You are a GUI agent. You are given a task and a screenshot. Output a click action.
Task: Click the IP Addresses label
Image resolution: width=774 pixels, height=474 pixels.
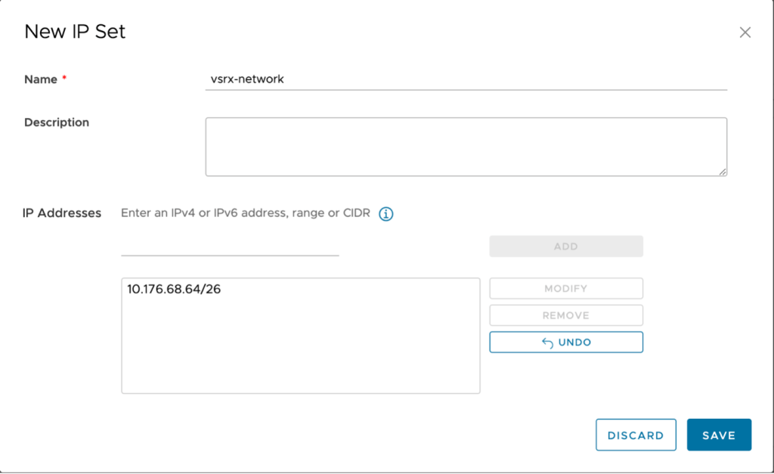[62, 213]
